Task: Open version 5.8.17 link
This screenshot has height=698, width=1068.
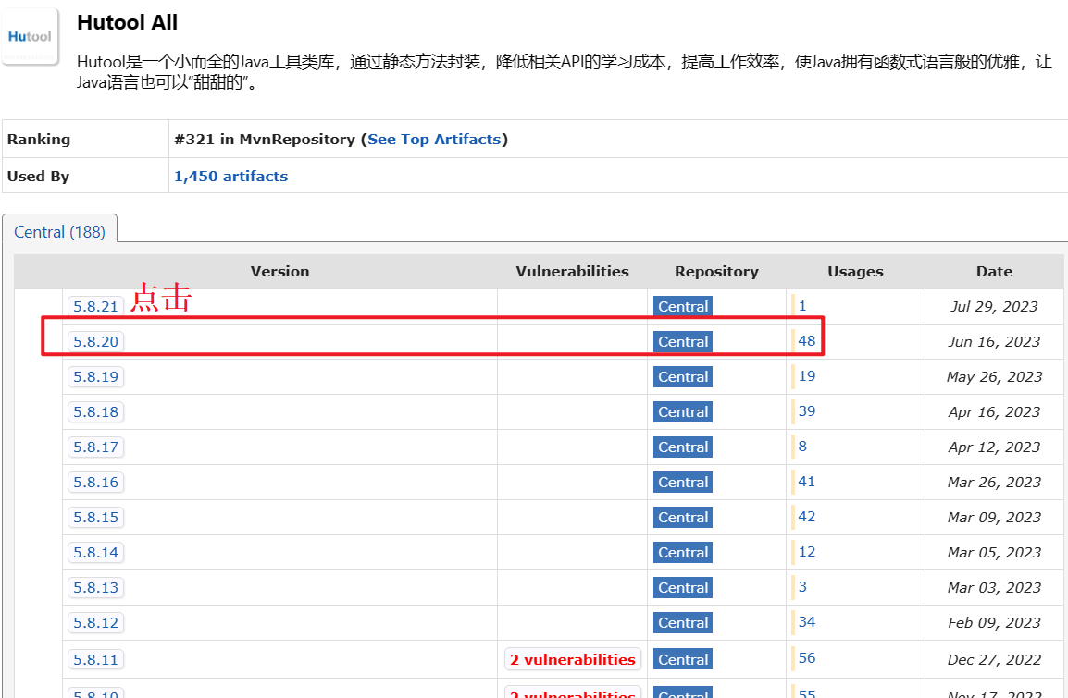Action: pyautogui.click(x=96, y=447)
